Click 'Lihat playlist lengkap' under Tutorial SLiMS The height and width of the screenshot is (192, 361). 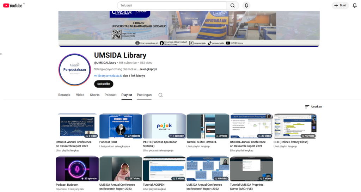click(198, 147)
